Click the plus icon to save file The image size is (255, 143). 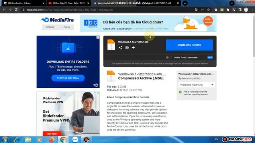133,48
